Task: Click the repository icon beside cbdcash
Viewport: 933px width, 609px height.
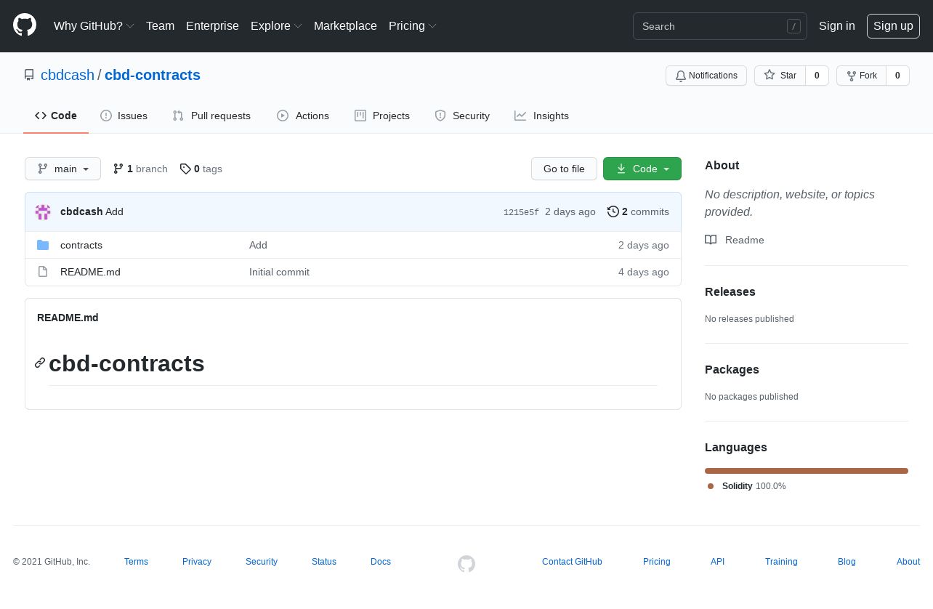Action: pos(29,75)
